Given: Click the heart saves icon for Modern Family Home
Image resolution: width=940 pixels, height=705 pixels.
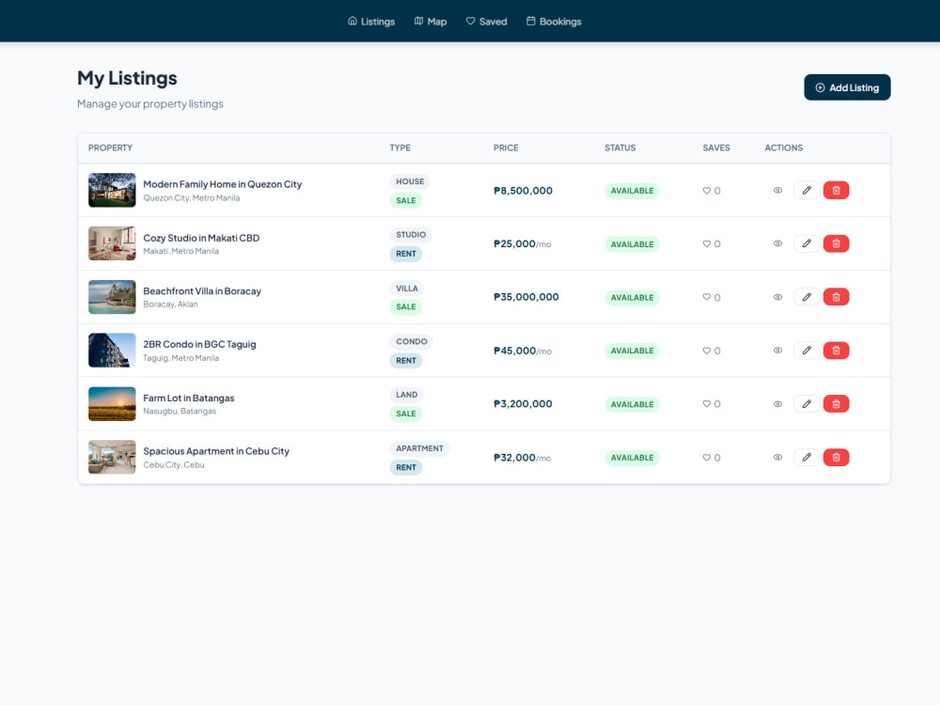Looking at the screenshot, I should 706,191.
